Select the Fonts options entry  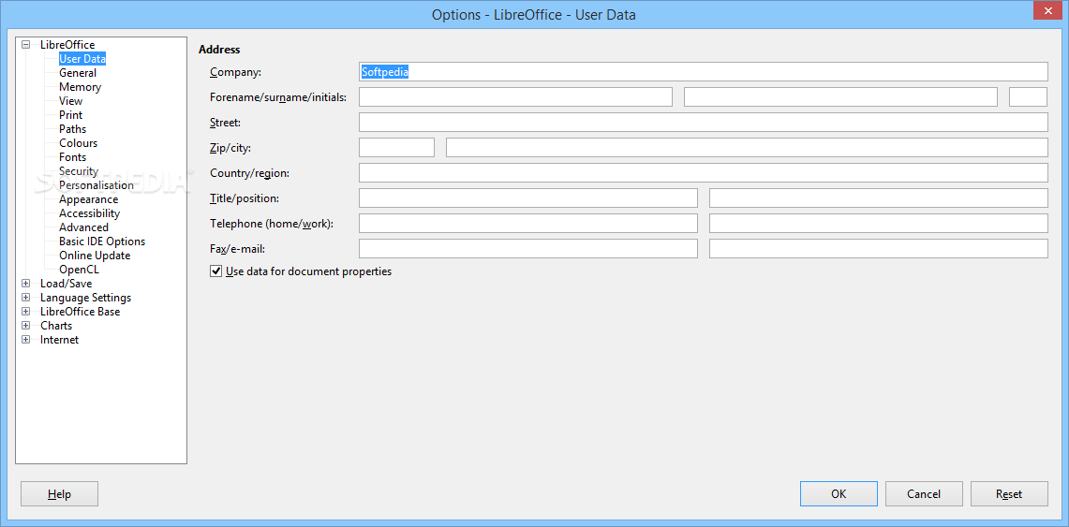72,157
